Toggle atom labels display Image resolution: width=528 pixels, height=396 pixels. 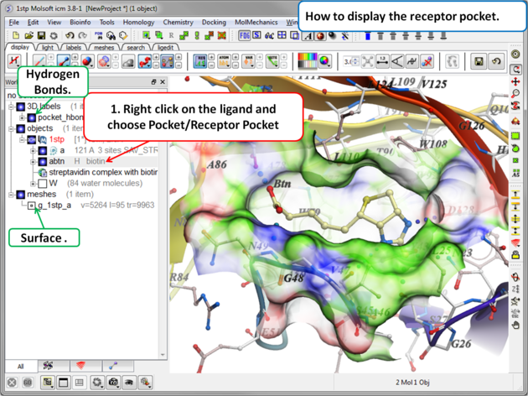[224, 62]
